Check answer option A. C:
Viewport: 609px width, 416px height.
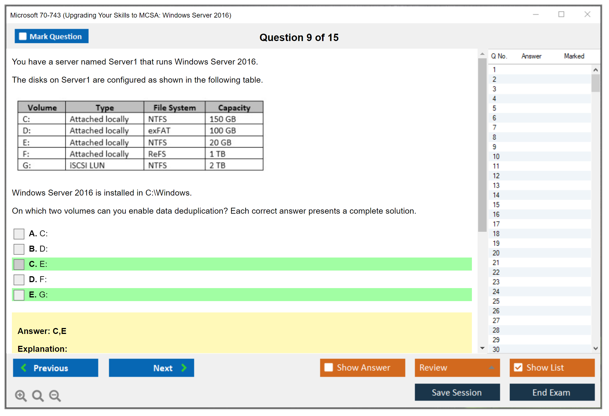pos(19,234)
